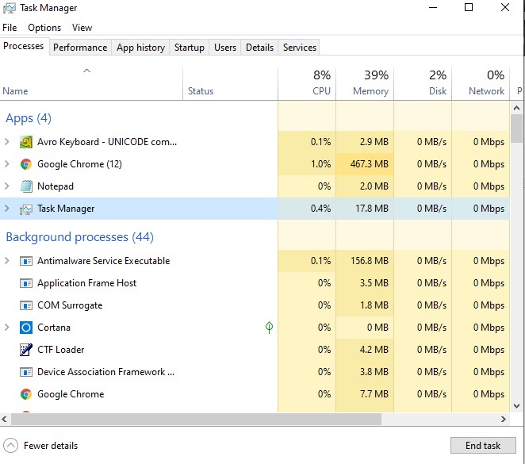Switch to the Details tab
The image size is (525, 464).
[259, 48]
